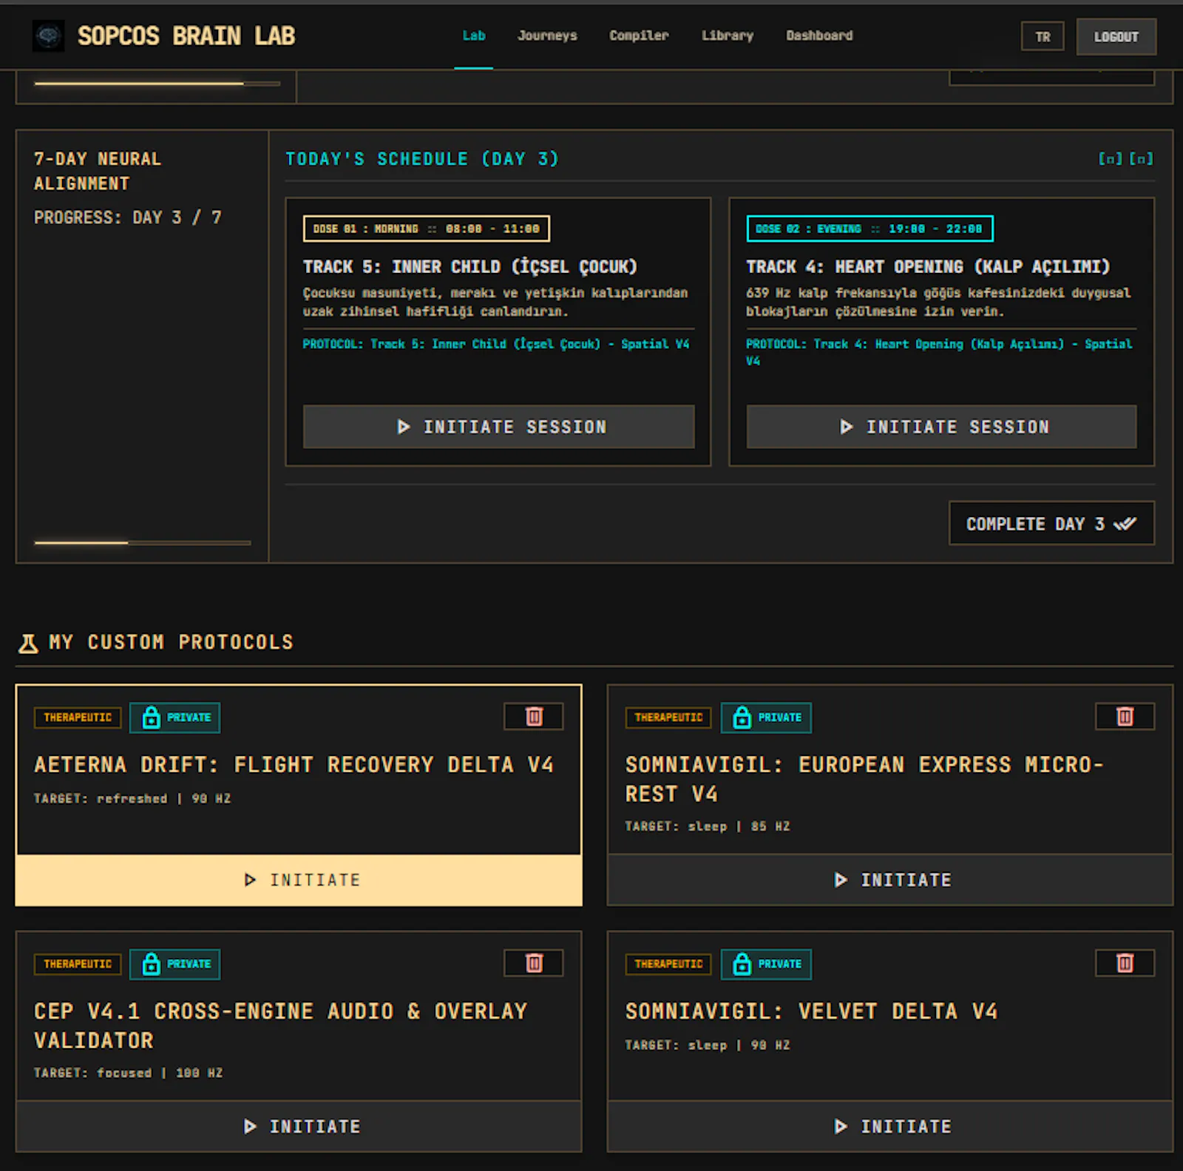The width and height of the screenshot is (1183, 1171).
Task: Click Therapeutic tag on Aeterna Drift card
Action: click(x=78, y=718)
